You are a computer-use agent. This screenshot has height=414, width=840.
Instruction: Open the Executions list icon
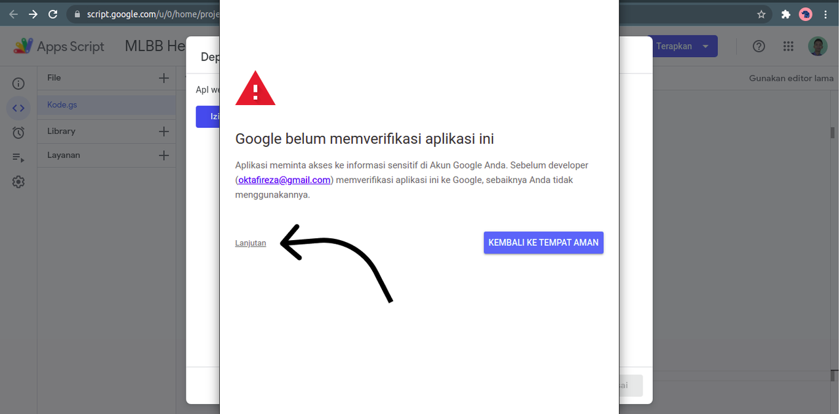click(x=18, y=157)
